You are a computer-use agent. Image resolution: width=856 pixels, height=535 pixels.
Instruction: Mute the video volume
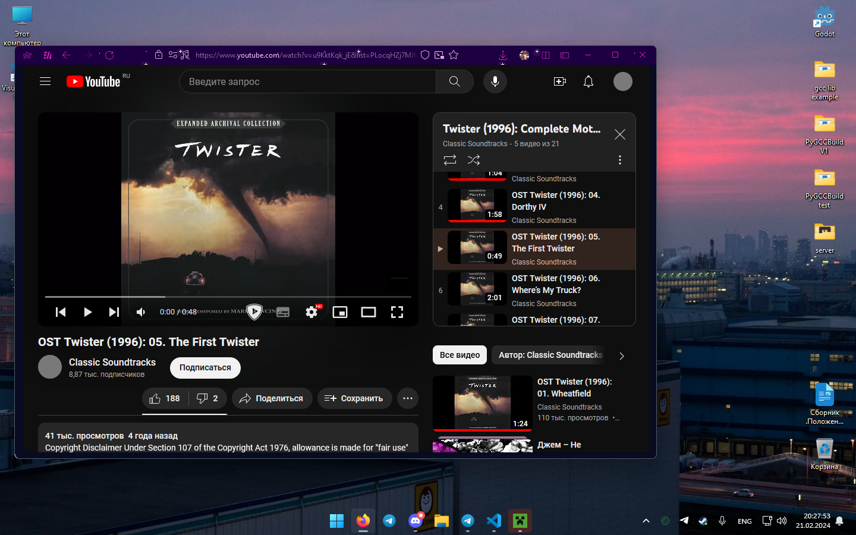coord(141,312)
